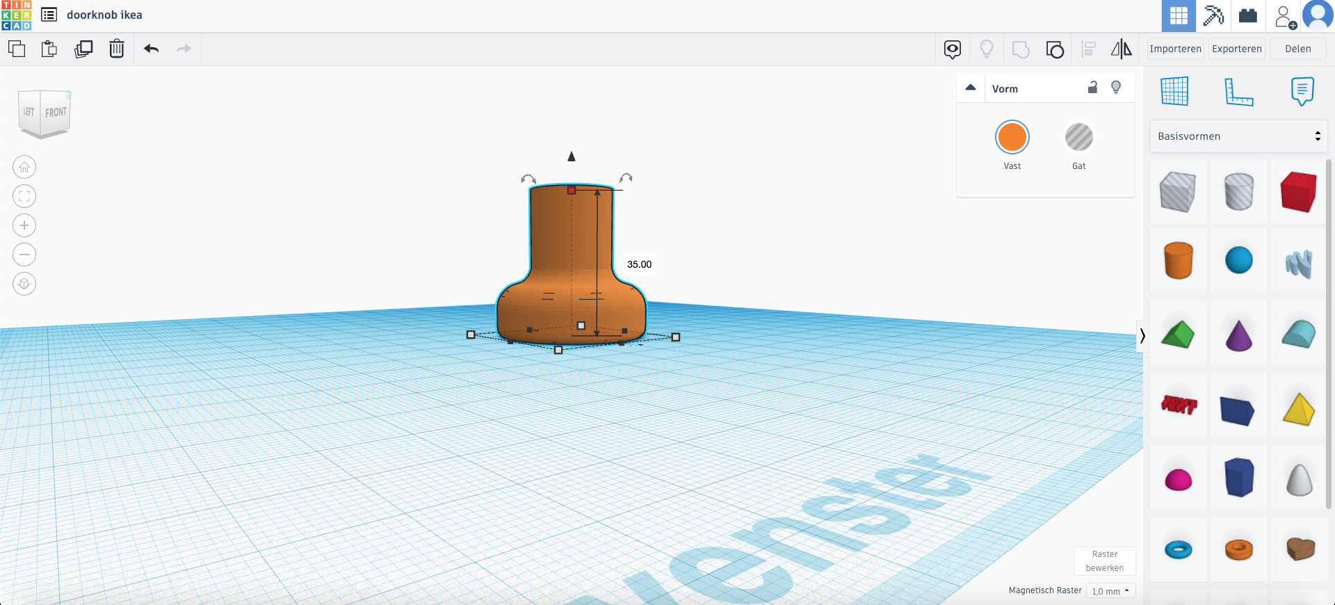Viewport: 1335px width, 605px height.
Task: Copy the selected shape
Action: 17,49
